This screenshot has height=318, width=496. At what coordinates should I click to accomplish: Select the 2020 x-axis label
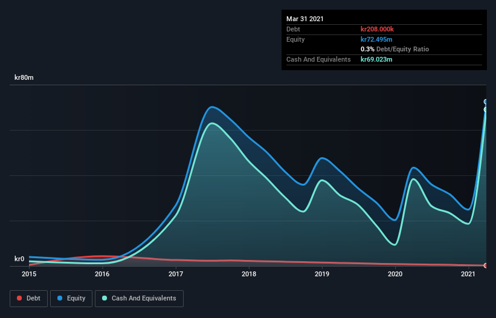[x=395, y=274]
